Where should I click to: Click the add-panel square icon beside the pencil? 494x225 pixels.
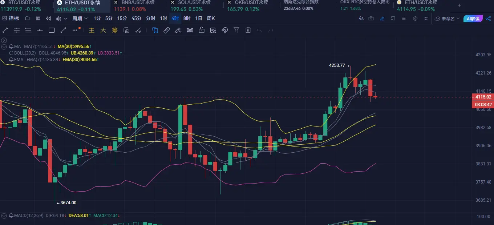click(393, 18)
